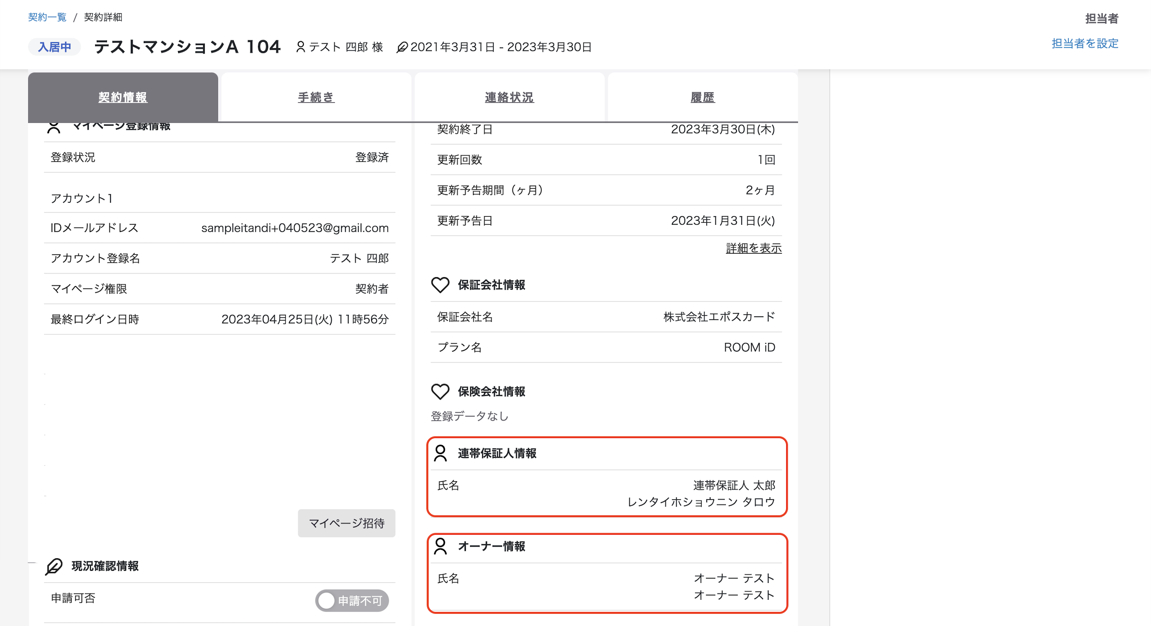Click the 契約者 permission value
This screenshot has height=626, width=1151.
(x=372, y=289)
